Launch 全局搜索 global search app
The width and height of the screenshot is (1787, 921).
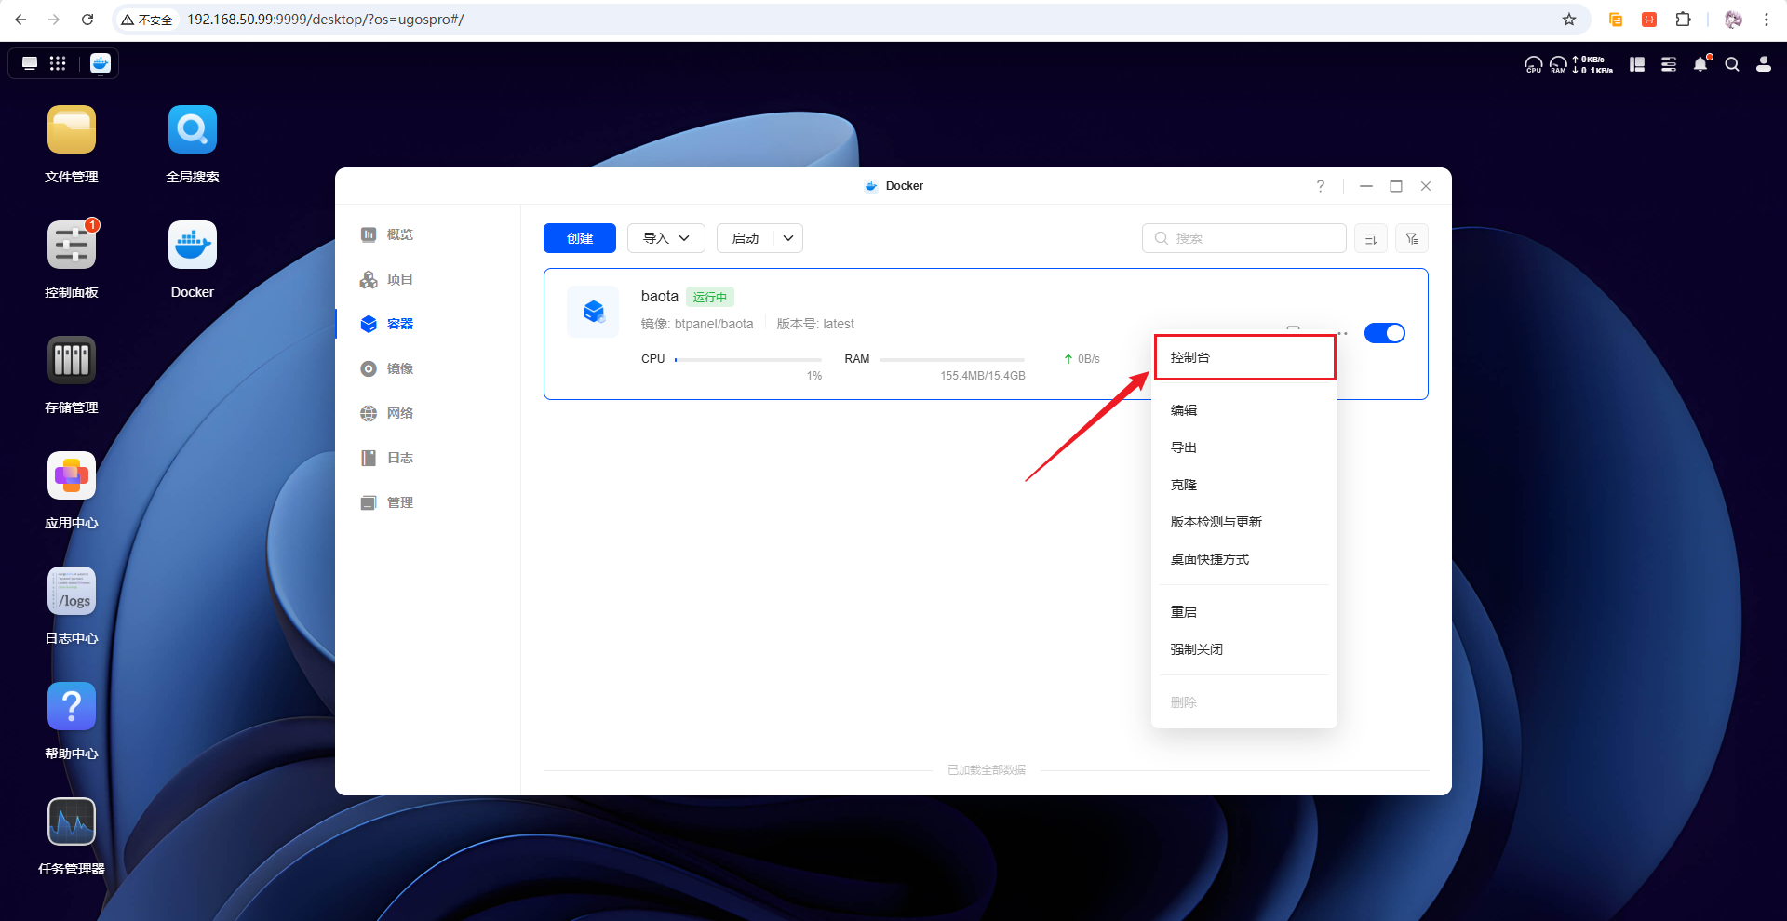[x=192, y=130]
